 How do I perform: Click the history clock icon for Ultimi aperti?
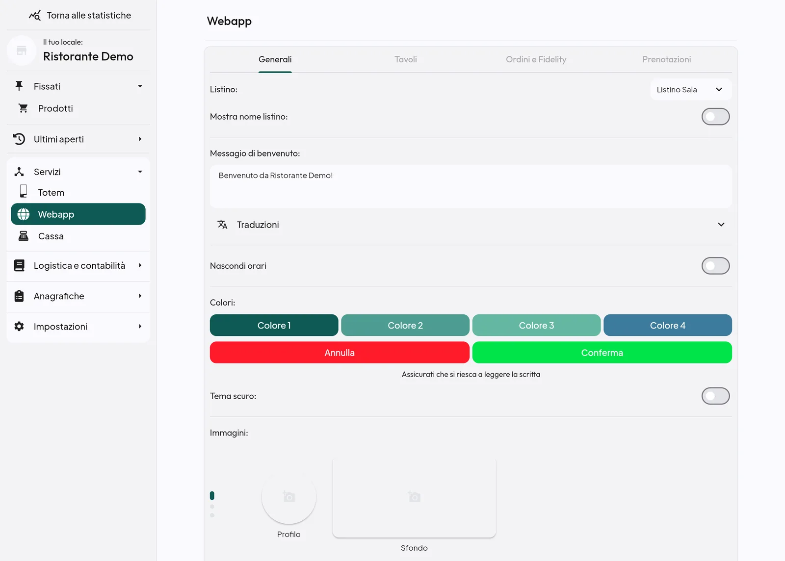point(19,139)
